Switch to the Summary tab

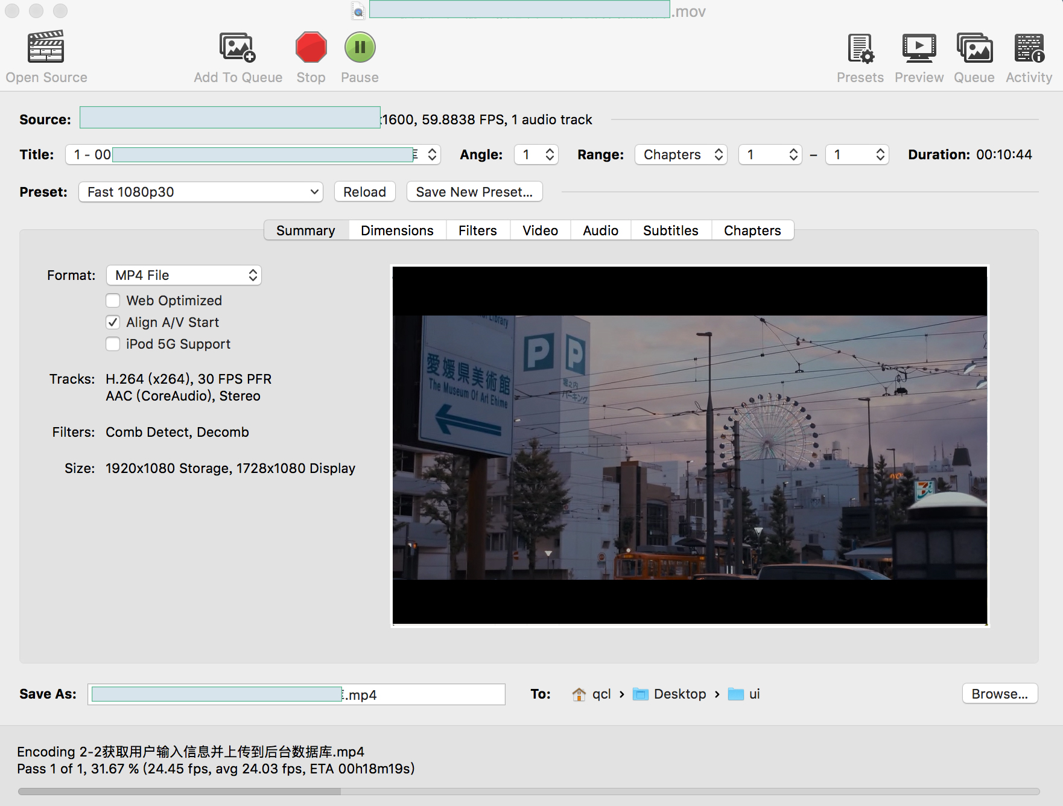306,230
